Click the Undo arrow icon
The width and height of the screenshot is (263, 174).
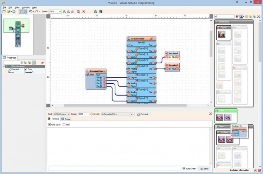(x=31, y=12)
